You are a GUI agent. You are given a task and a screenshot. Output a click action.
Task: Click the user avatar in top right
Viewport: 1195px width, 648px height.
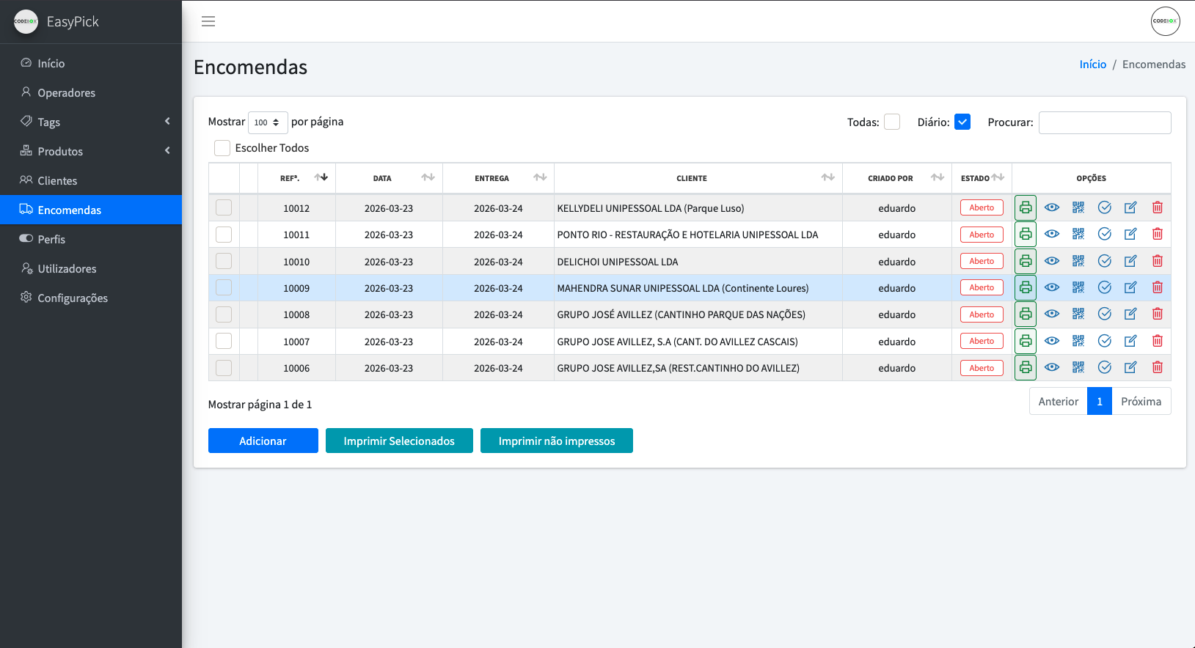coord(1165,21)
